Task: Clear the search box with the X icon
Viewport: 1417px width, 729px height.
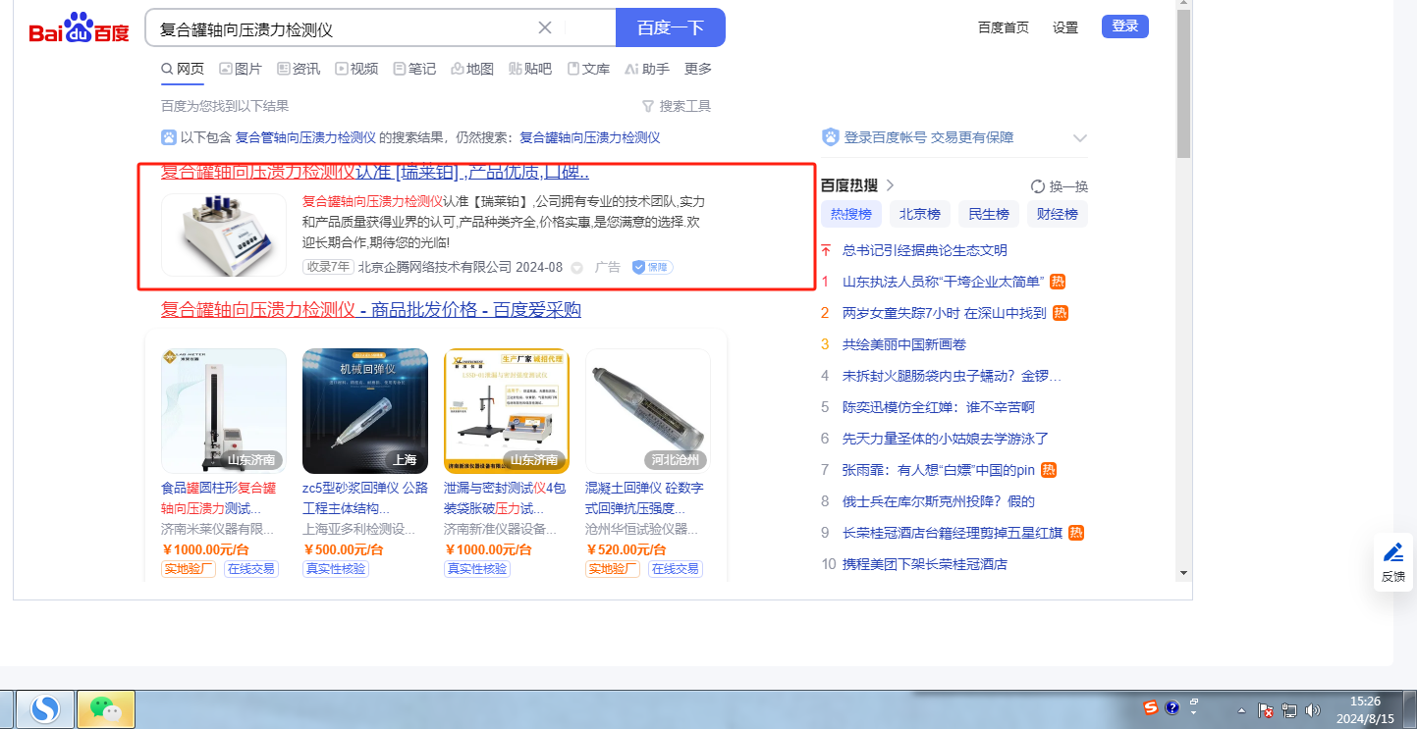Action: click(x=545, y=27)
